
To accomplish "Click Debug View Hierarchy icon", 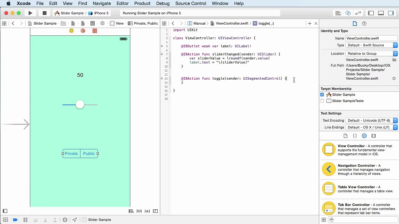I will point(65,220).
